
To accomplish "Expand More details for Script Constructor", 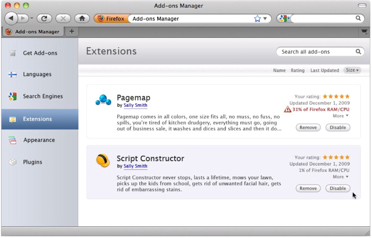I will click(x=340, y=177).
